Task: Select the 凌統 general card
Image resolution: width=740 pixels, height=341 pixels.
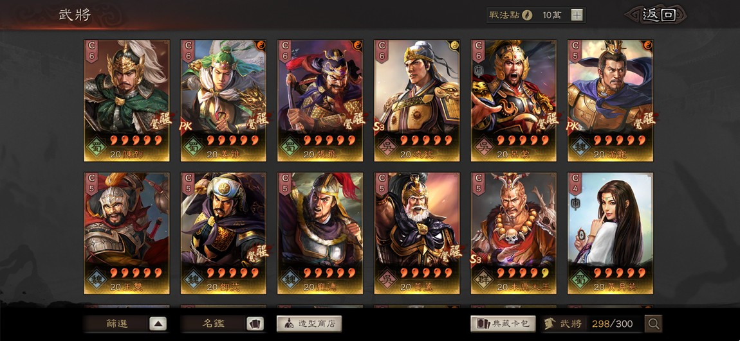Action: pyautogui.click(x=417, y=100)
